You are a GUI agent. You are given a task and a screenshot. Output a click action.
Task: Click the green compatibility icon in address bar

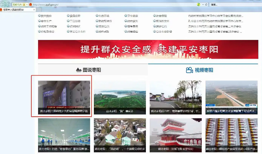[x=198, y=4]
